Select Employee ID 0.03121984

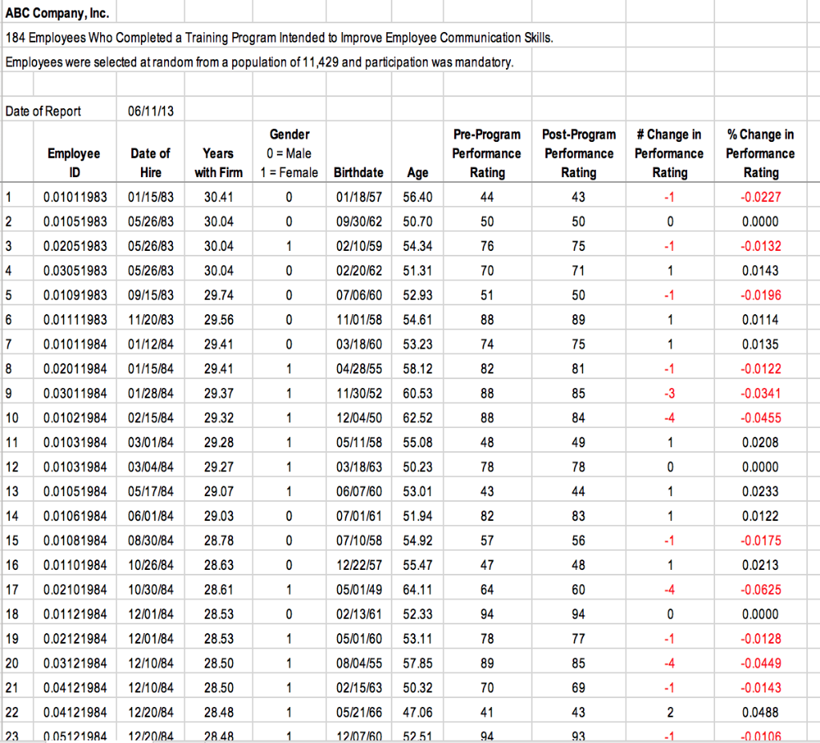(x=75, y=664)
